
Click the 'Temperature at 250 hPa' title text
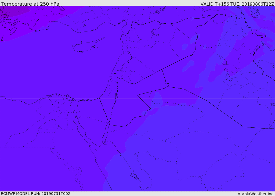30,4
